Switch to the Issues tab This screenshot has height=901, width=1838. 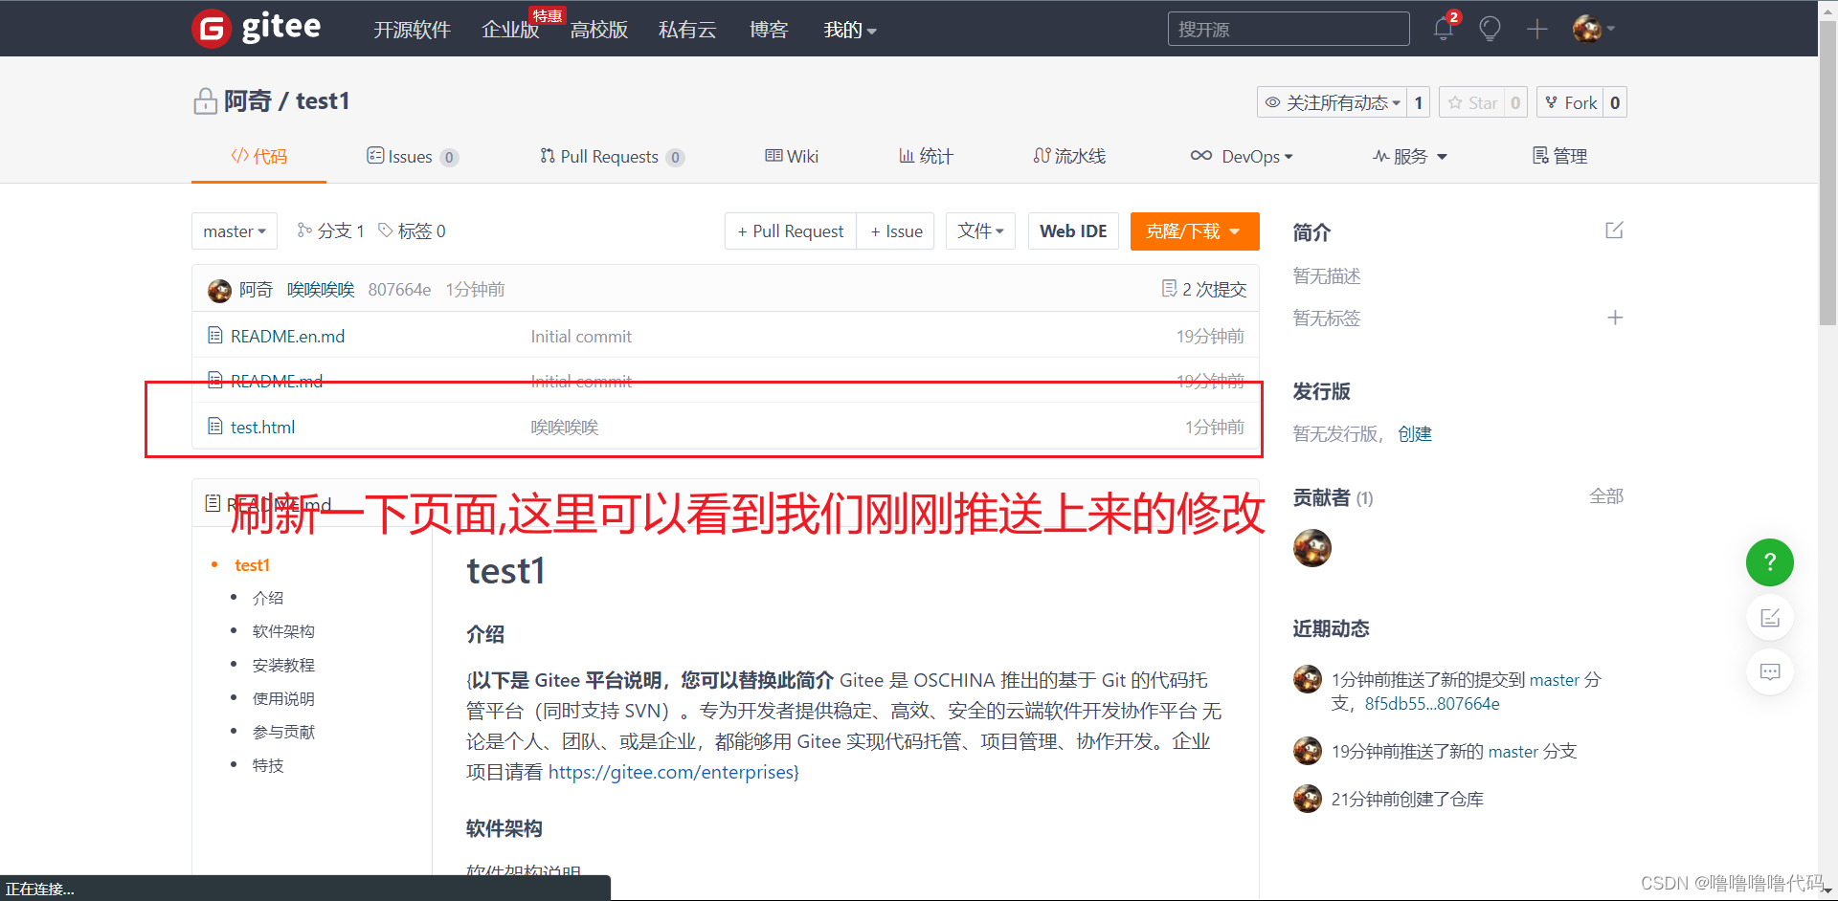(413, 156)
